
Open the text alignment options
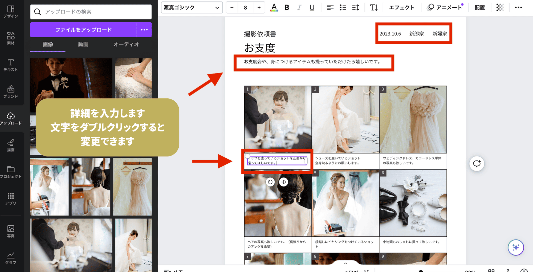pyautogui.click(x=330, y=7)
